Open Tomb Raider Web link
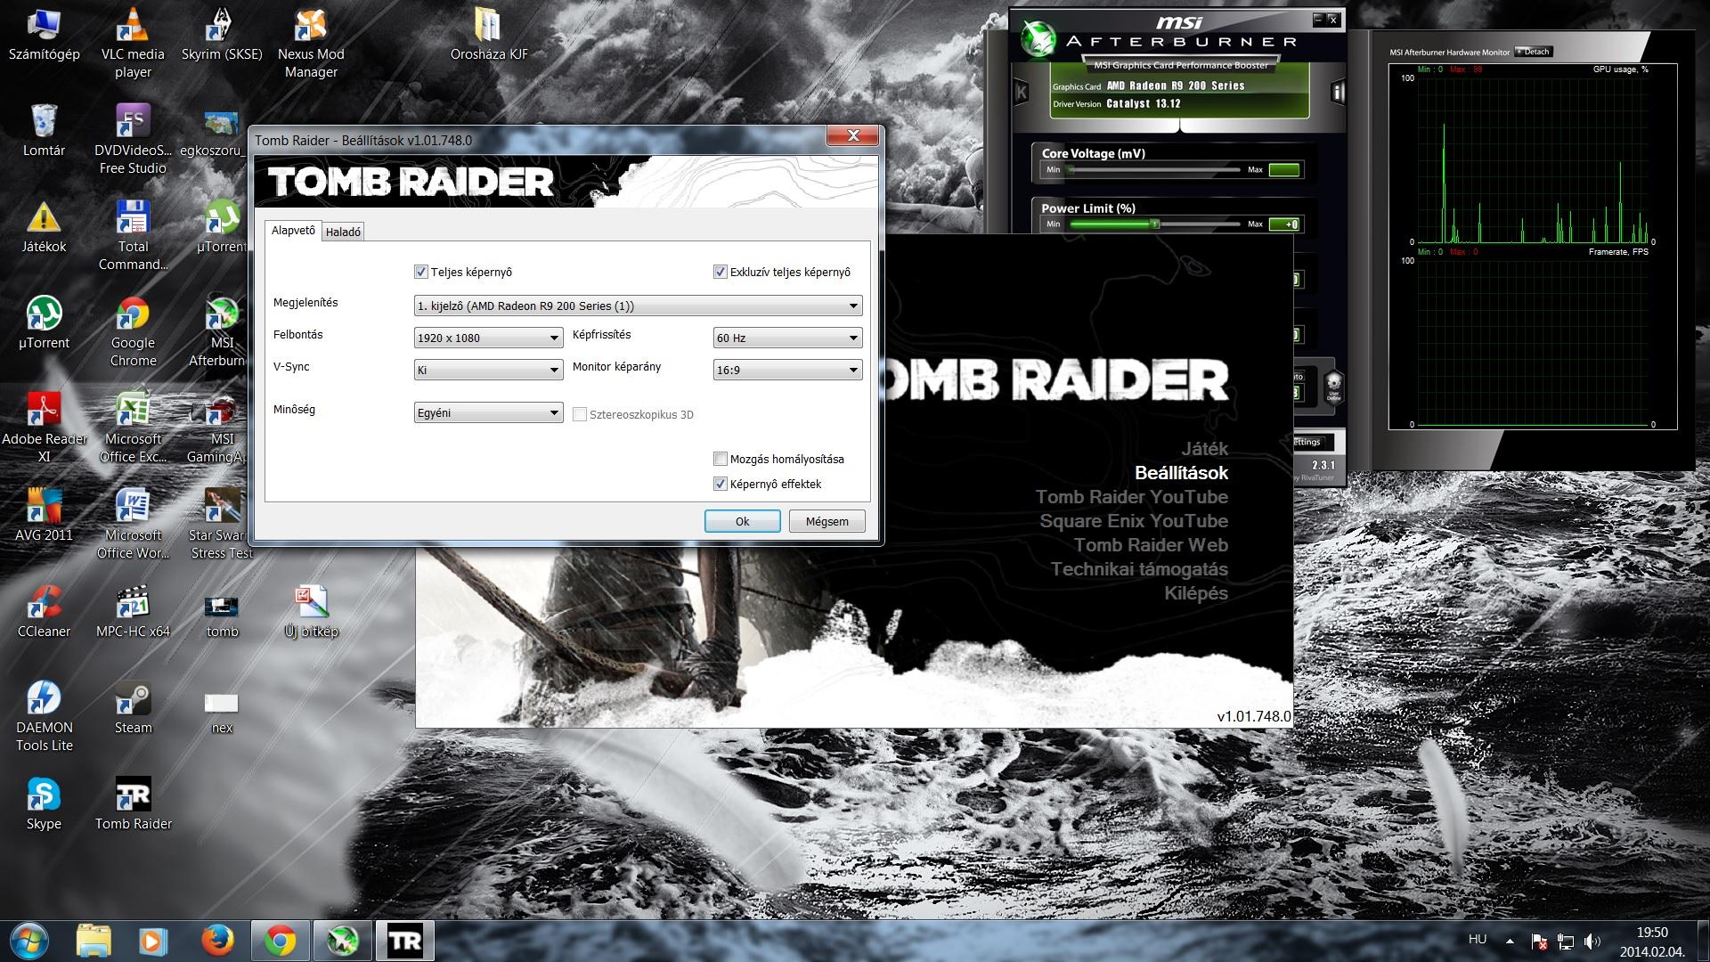The image size is (1710, 962). click(x=1151, y=545)
